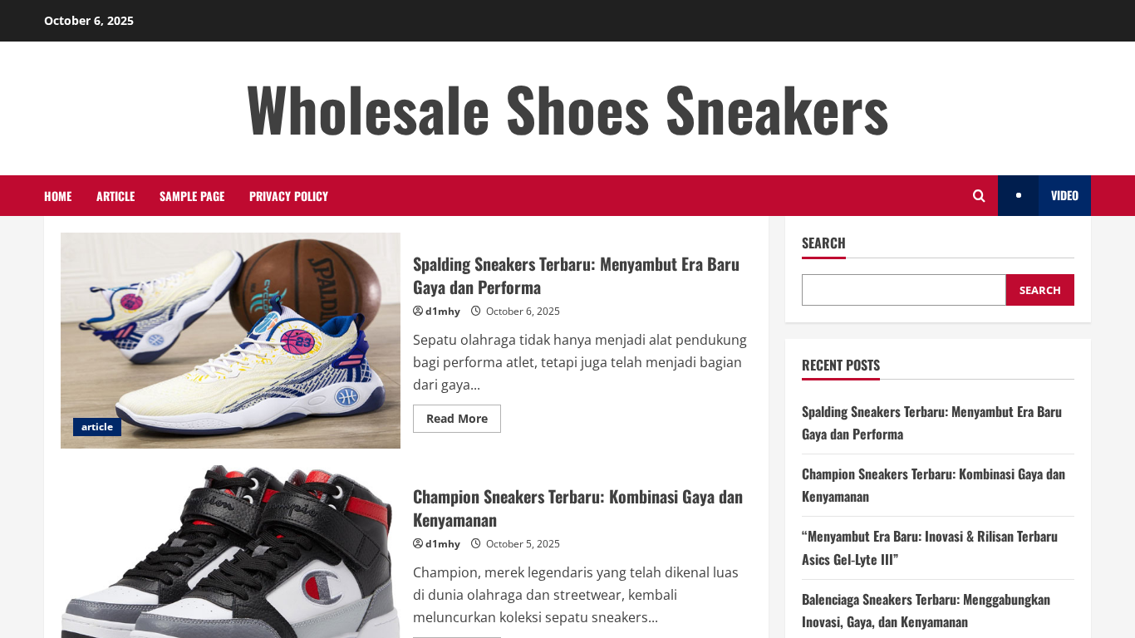The height and width of the screenshot is (638, 1135).
Task: Click the VIDEO button in navbar
Action: coord(1064,196)
